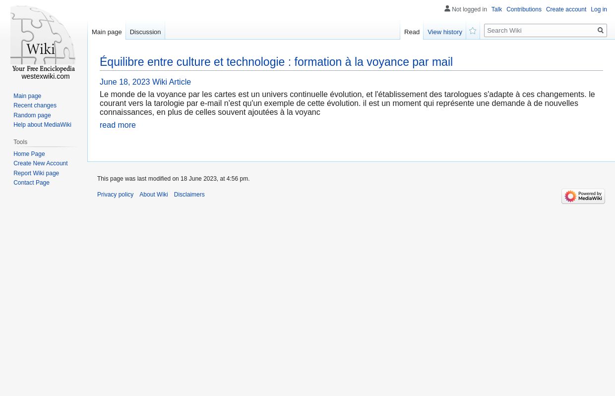This screenshot has width=615, height=396.
Task: Toggle the star watch icon
Action: coord(472,30)
